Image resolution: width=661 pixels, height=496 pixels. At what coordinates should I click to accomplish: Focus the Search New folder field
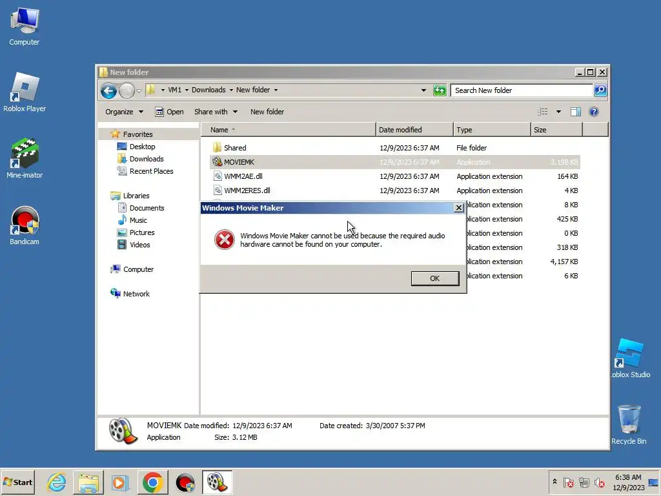click(522, 90)
